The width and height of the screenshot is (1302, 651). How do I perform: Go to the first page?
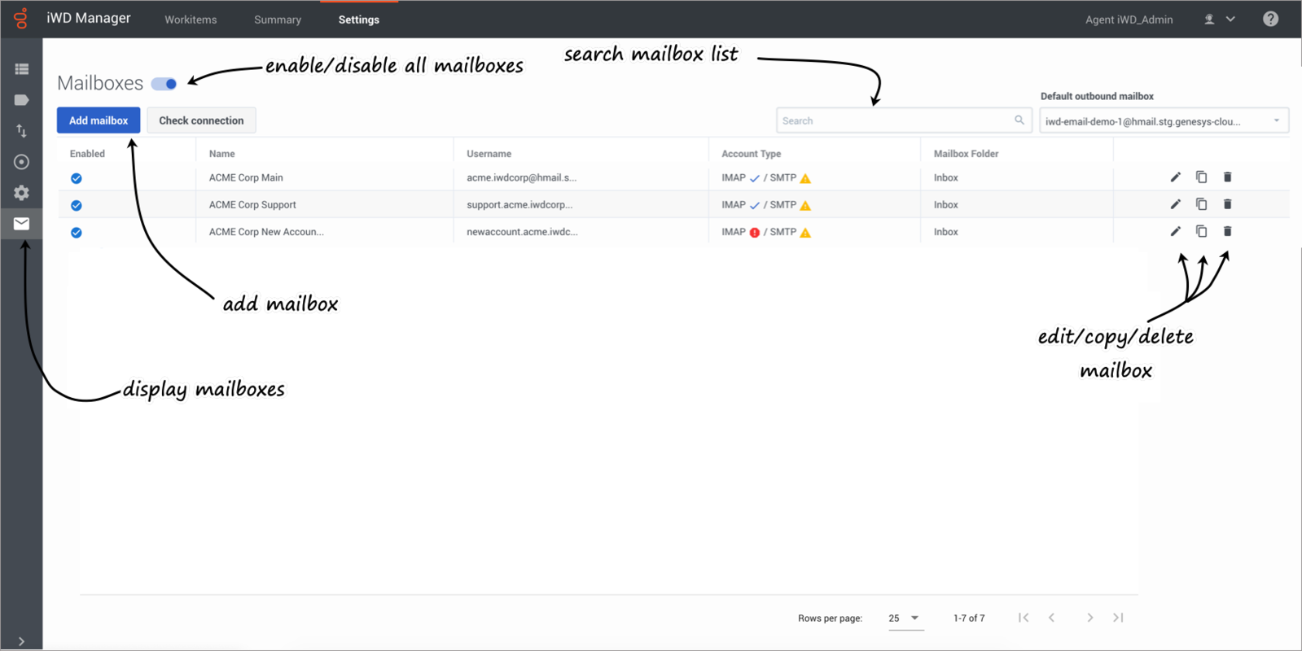pyautogui.click(x=1024, y=618)
